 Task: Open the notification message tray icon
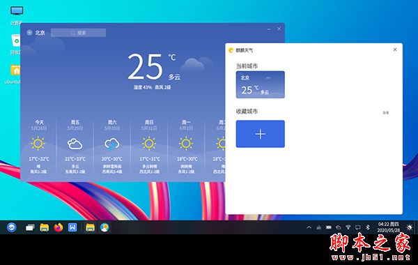tap(358, 227)
